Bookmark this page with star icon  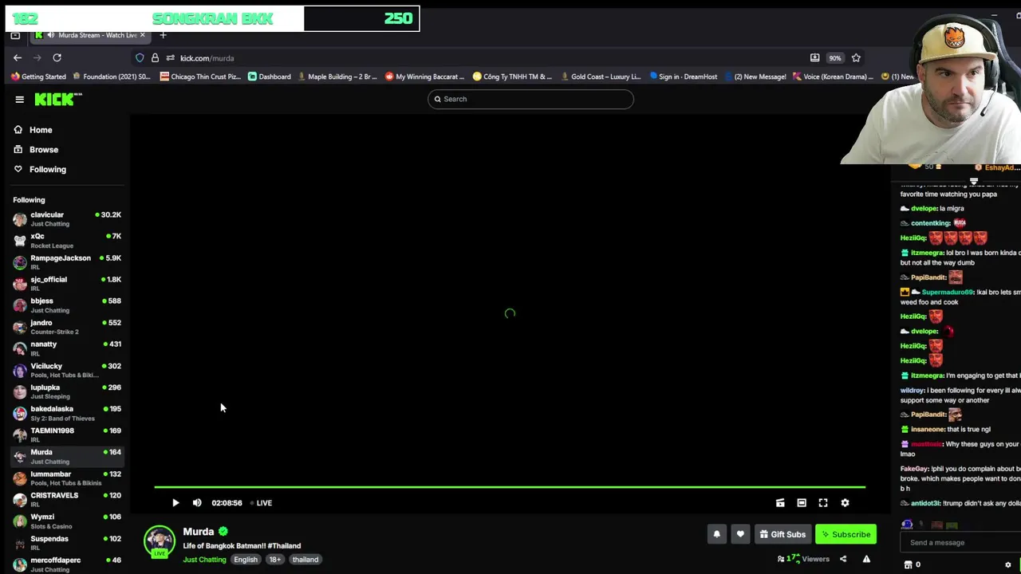click(856, 57)
